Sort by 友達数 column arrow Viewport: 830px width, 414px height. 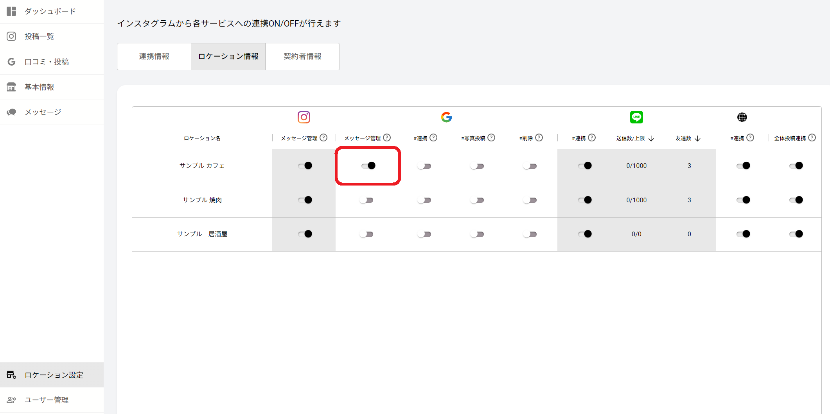click(697, 139)
